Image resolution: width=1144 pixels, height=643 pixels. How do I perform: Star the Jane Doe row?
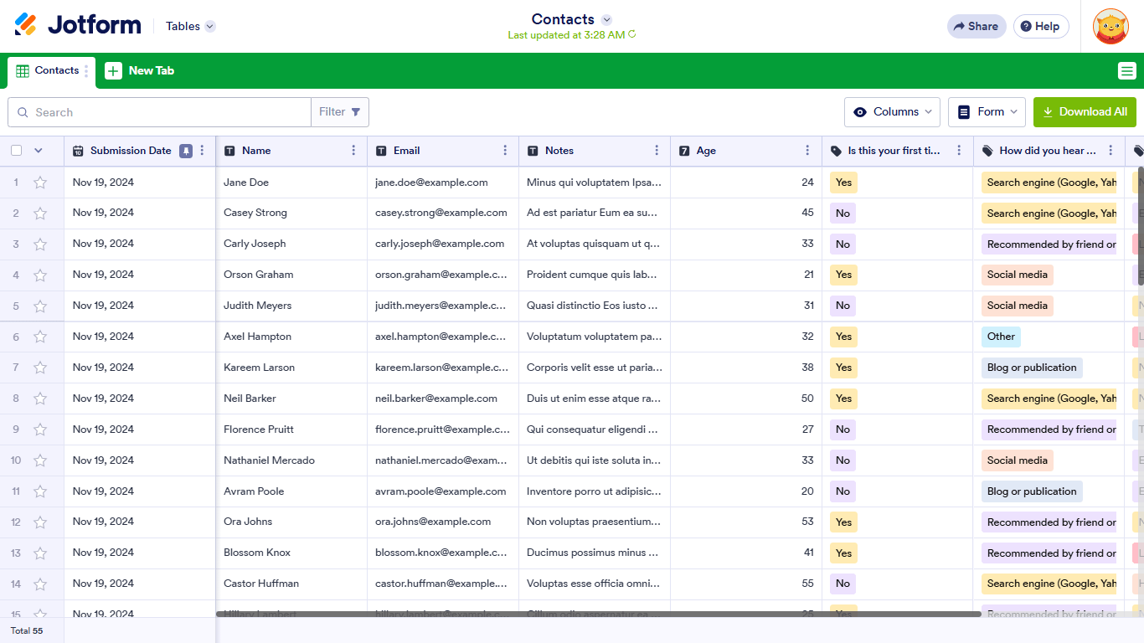click(x=40, y=183)
